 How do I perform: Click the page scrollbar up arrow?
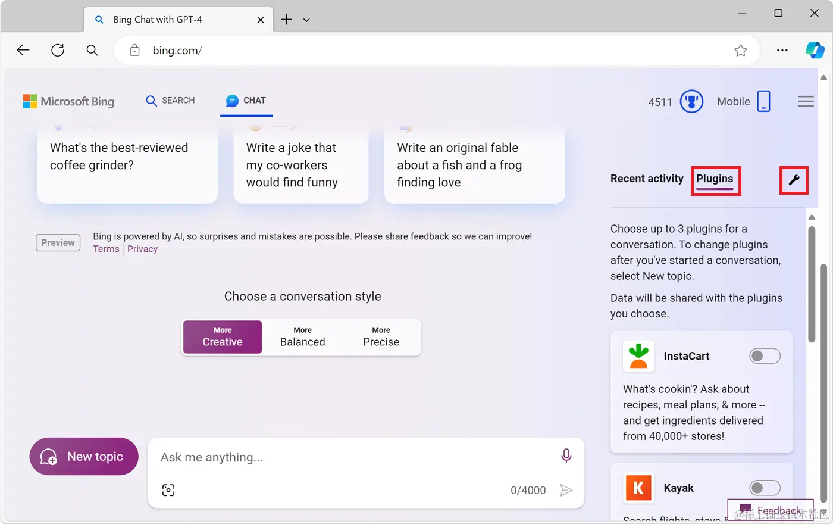pos(823,77)
